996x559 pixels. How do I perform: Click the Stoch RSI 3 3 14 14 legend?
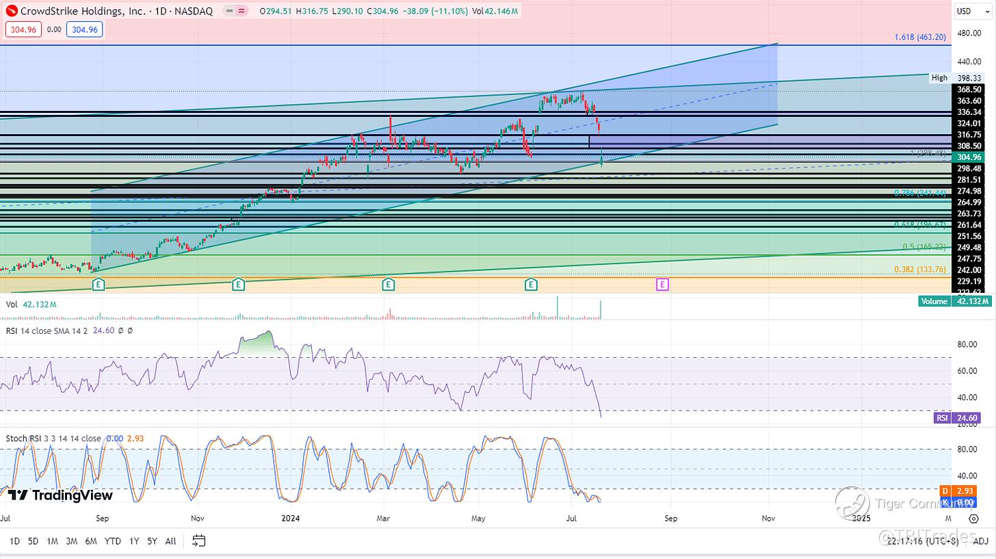coord(74,439)
